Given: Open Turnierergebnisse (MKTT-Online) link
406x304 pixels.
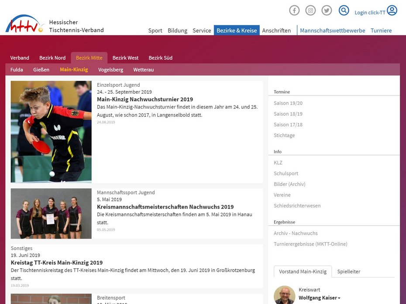Looking at the screenshot, I should click(310, 244).
